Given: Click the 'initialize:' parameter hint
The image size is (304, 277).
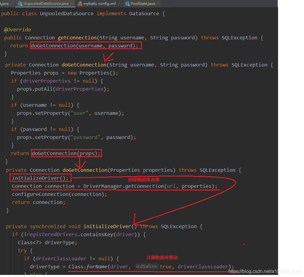Looking at the screenshot, I should (x=147, y=266).
